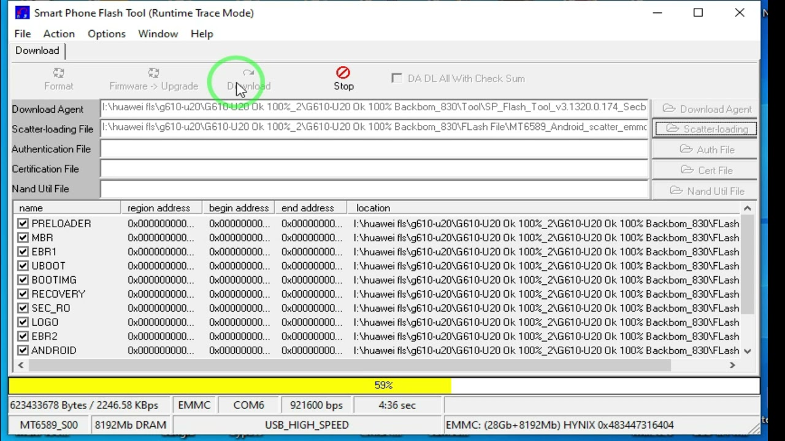The height and width of the screenshot is (441, 785).
Task: Click the end address column header
Action: (x=310, y=208)
